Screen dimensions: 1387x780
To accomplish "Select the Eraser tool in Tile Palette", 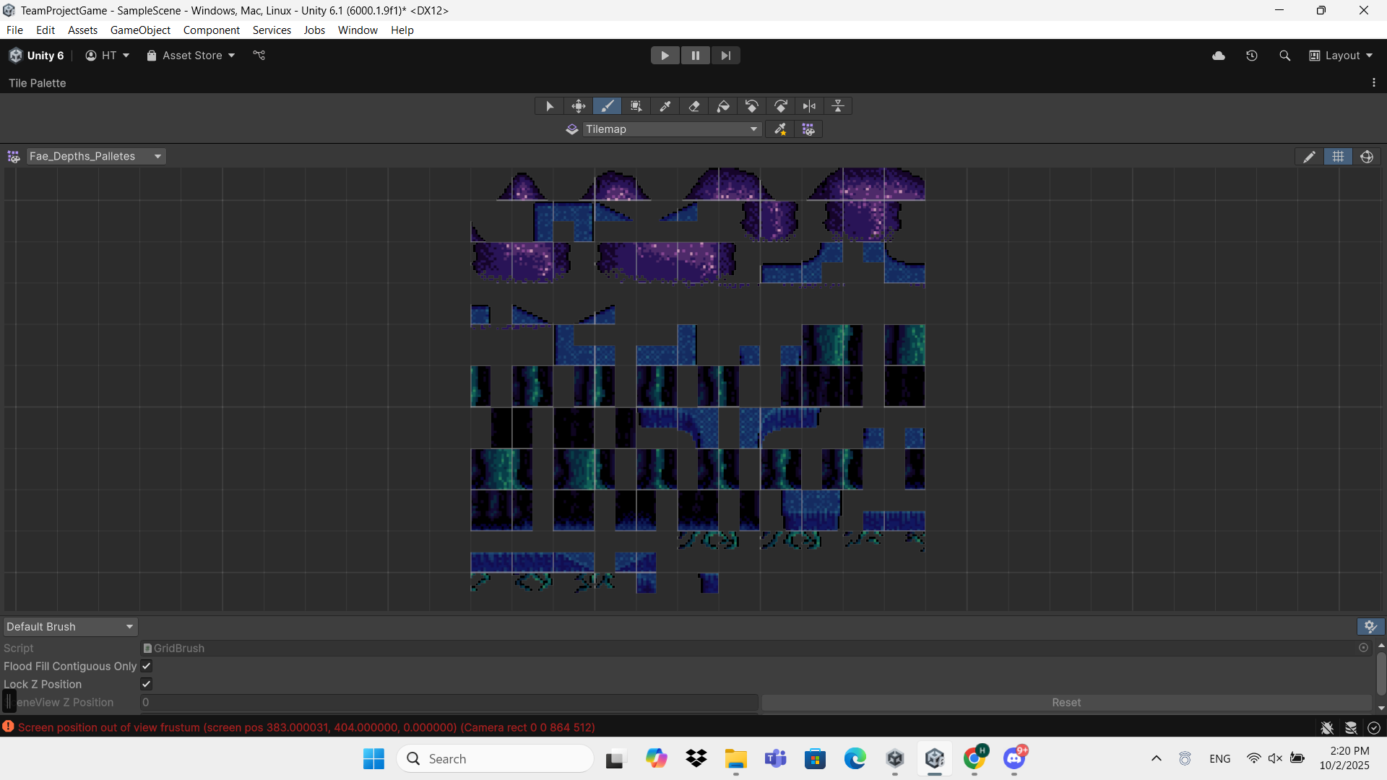I will coord(694,106).
